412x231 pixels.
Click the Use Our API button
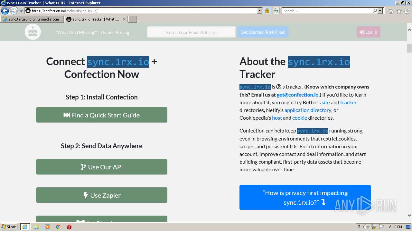(x=102, y=167)
